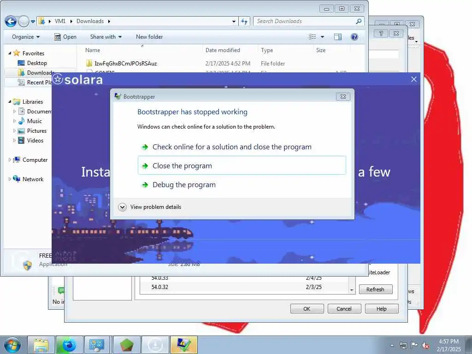
Task: Click help question button in background dialog
Action: tap(381, 33)
